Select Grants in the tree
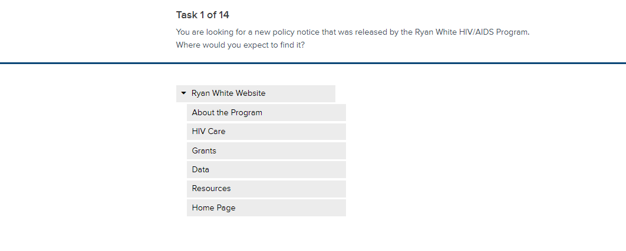 tap(204, 151)
